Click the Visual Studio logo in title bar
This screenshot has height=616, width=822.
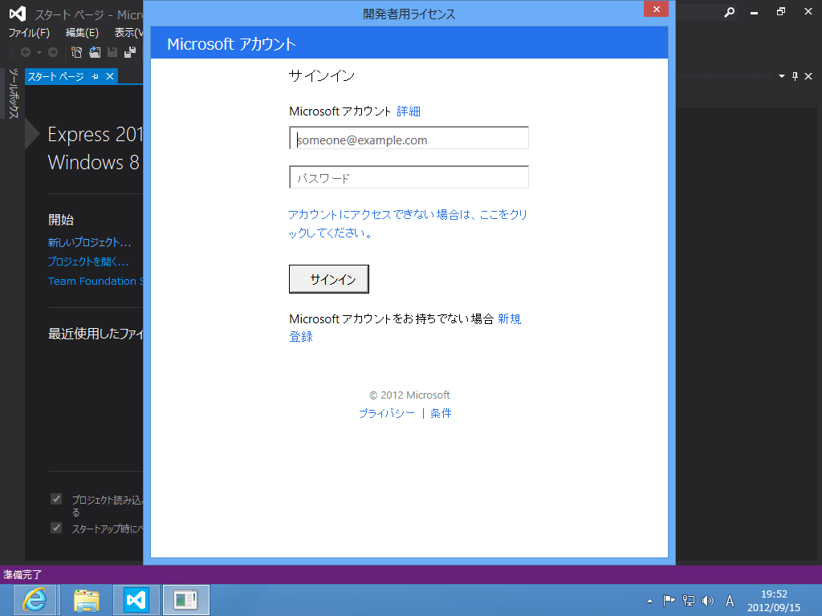pyautogui.click(x=18, y=13)
